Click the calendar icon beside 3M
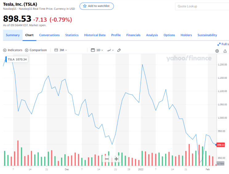 56,50
